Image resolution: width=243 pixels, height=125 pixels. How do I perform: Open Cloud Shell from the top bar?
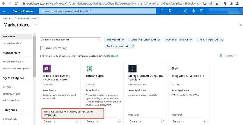click(162, 11)
